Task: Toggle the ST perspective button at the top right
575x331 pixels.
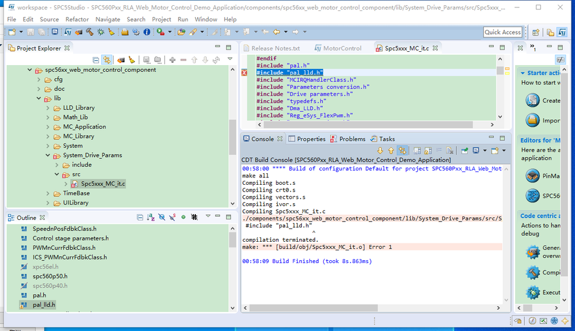Action: 562,32
